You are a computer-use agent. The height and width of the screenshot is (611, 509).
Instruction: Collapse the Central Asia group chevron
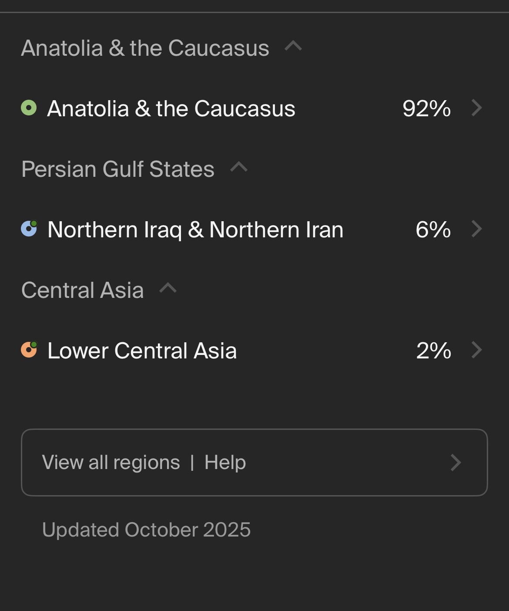pyautogui.click(x=168, y=288)
